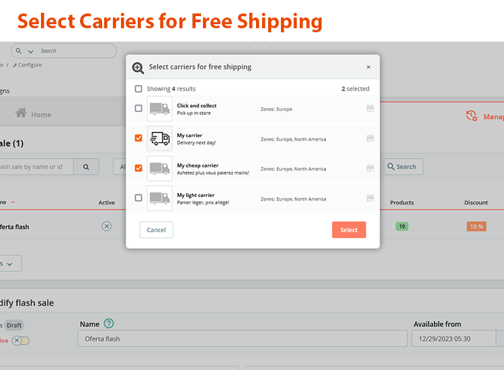Close the carrier dialog with the X
Image resolution: width=504 pixels, height=370 pixels.
[x=368, y=67]
